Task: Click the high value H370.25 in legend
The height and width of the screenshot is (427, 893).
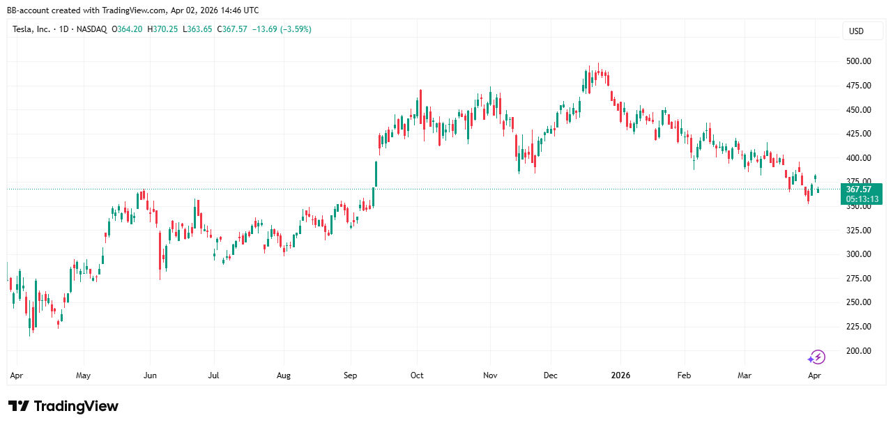Action: 163,29
